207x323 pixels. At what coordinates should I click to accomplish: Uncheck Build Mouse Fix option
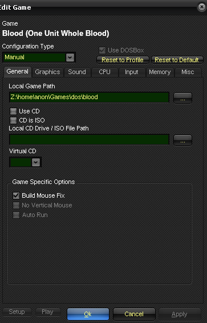[17, 195]
